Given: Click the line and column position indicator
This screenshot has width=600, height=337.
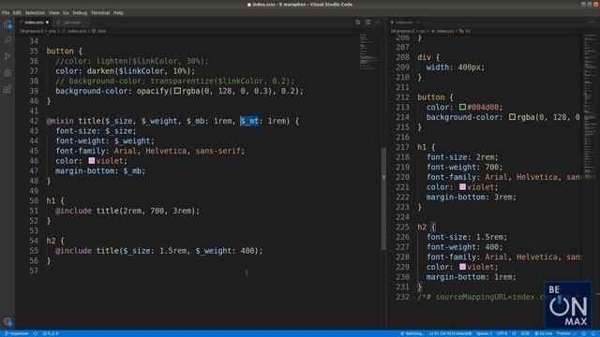Looking at the screenshot, I should [450, 333].
